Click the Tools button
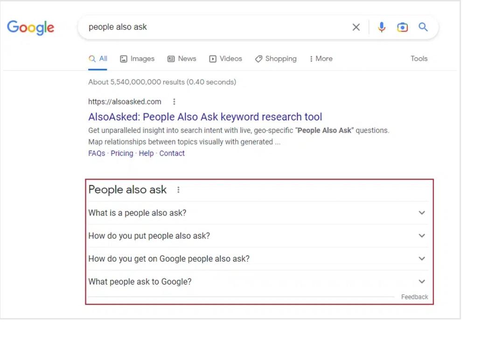The image size is (482, 340). tap(419, 59)
